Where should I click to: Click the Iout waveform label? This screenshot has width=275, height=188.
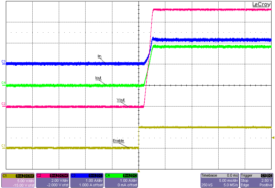click(x=98, y=78)
